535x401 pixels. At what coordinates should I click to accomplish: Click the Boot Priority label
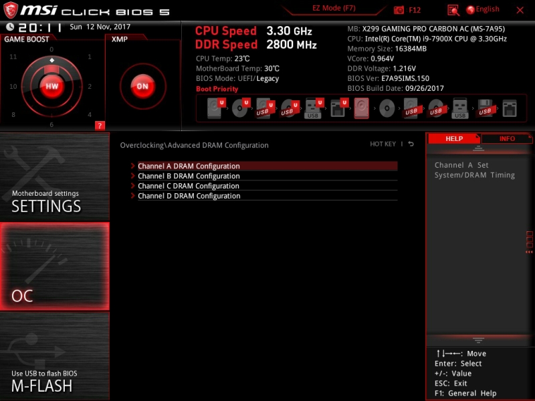pos(217,89)
